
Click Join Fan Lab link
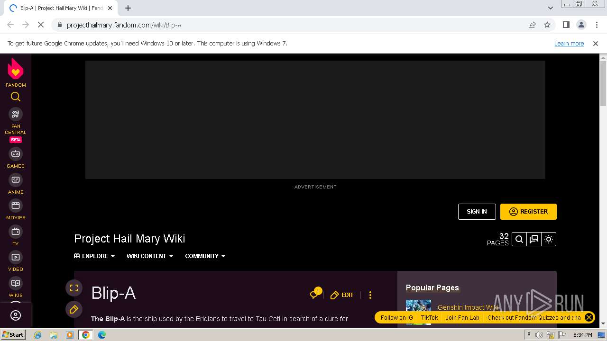tap(462, 318)
